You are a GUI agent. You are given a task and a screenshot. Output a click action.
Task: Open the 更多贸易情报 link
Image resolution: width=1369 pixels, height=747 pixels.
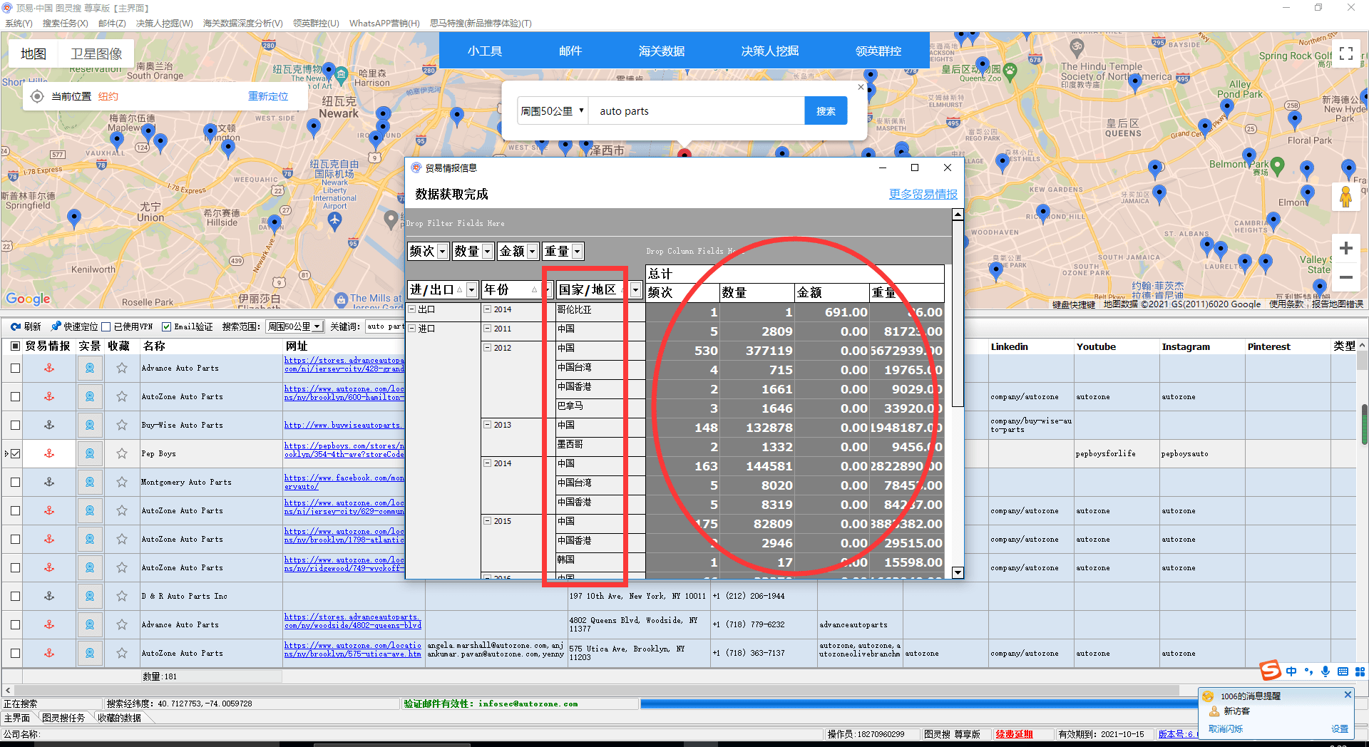[x=923, y=194]
